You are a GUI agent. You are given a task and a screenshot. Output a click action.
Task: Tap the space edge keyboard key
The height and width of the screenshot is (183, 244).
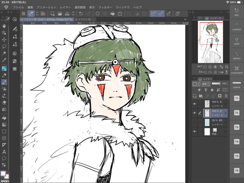coord(237,85)
